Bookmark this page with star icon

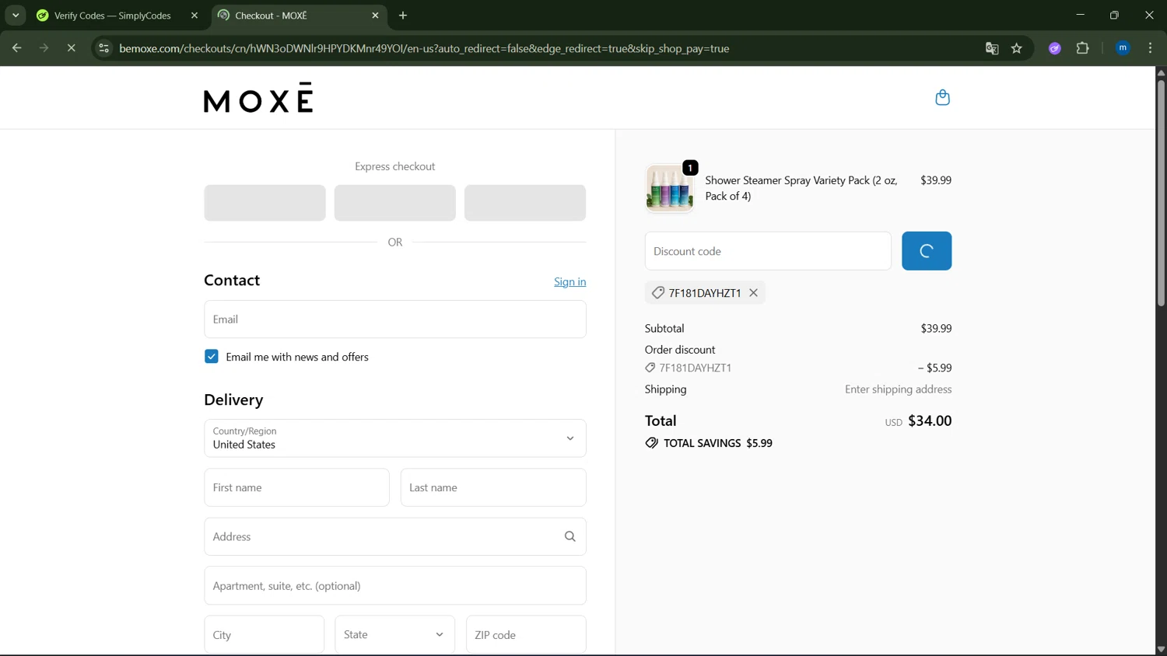pos(1016,48)
